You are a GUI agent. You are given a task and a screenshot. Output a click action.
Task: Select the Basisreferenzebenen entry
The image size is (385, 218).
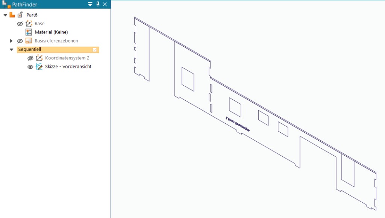pos(56,41)
